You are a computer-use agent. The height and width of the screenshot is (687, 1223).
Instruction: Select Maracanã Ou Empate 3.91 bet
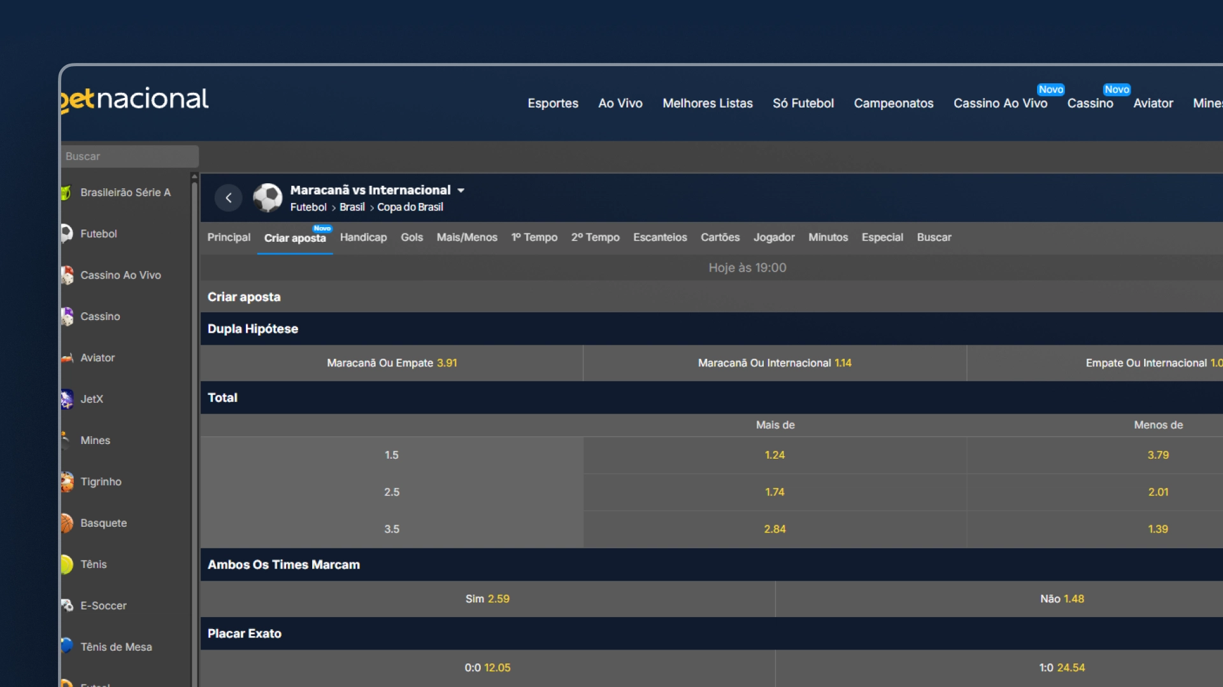click(x=392, y=363)
